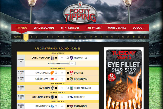The width and height of the screenshot is (163, 109).
Task: Click the Collingwood magpie team logo
Action: click(x=52, y=58)
